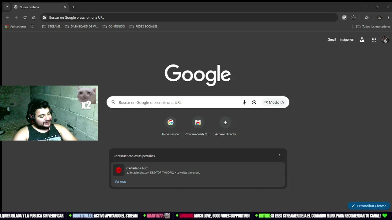Reload the current page
This screenshot has width=392, height=220.
click(25, 17)
